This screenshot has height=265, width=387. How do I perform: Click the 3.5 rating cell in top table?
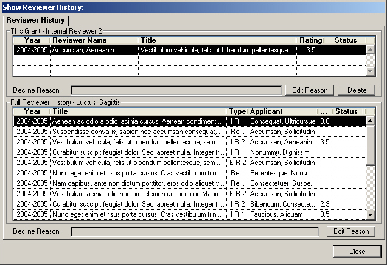[310, 50]
